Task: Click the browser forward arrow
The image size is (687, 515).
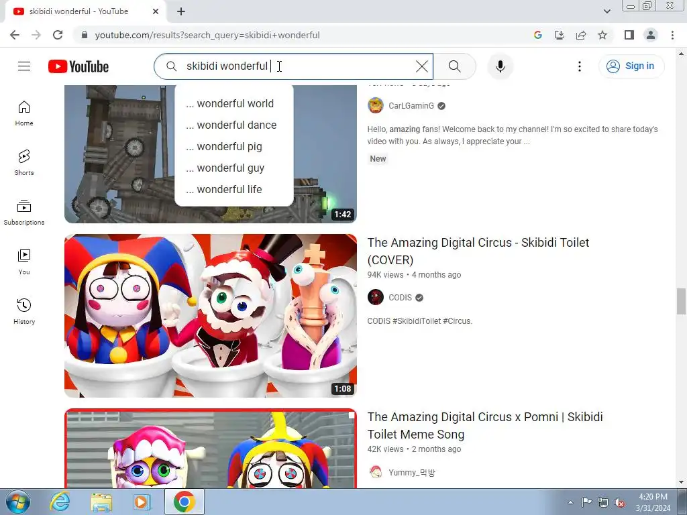Action: [36, 35]
